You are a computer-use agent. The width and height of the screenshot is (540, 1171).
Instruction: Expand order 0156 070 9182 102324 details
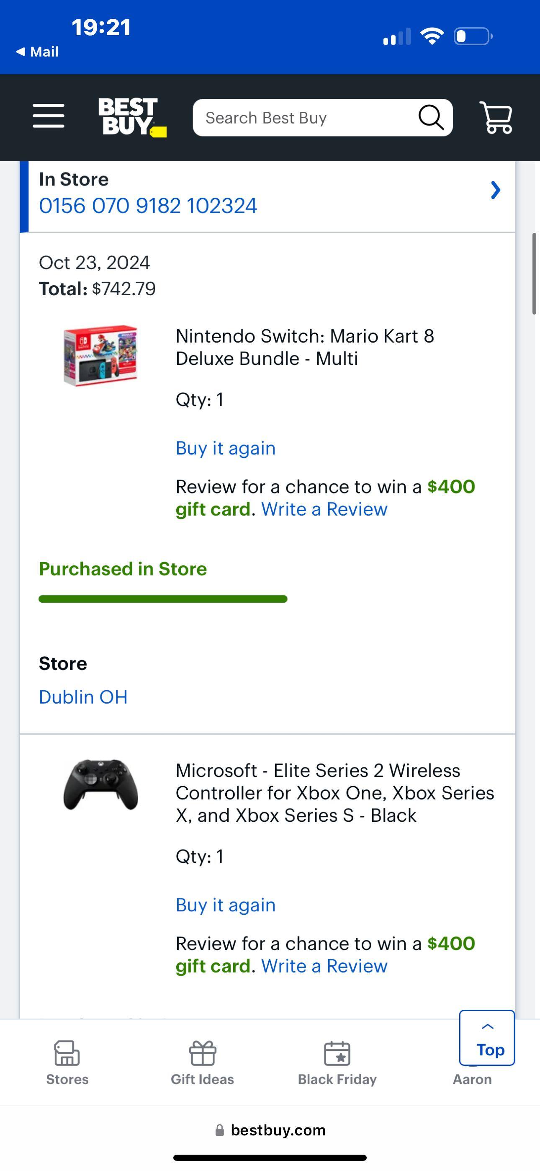(495, 191)
